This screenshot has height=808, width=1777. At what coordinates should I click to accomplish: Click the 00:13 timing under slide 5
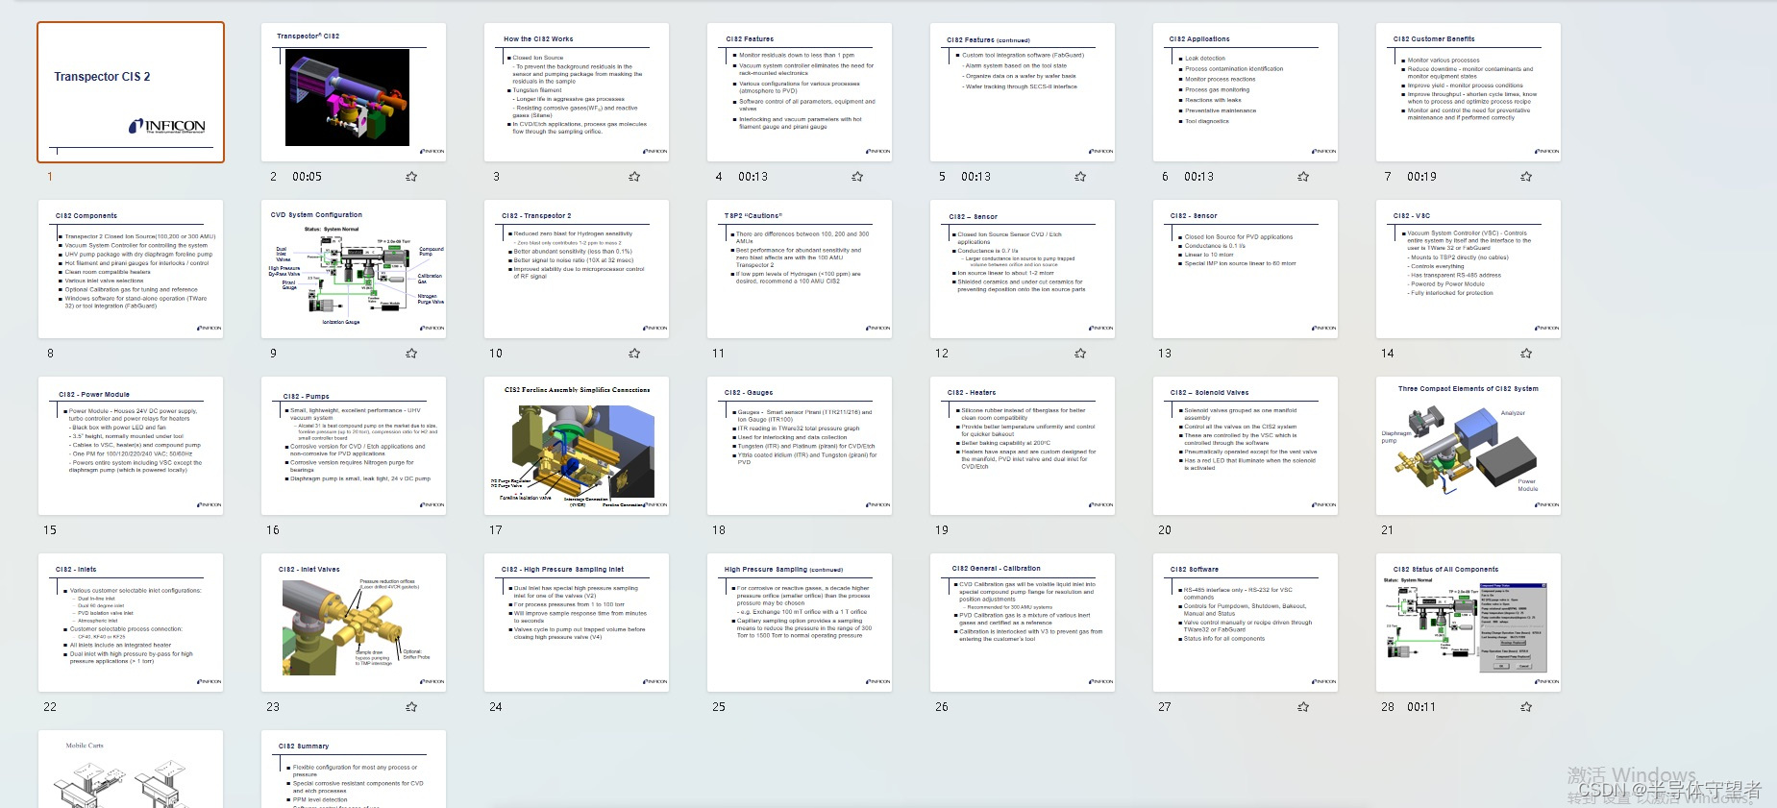[976, 177]
